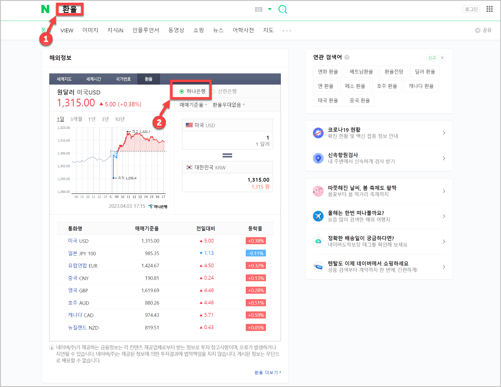Click the 코로나19 현황 virus icon
Screen dimensions: 501x387
tap(318, 133)
